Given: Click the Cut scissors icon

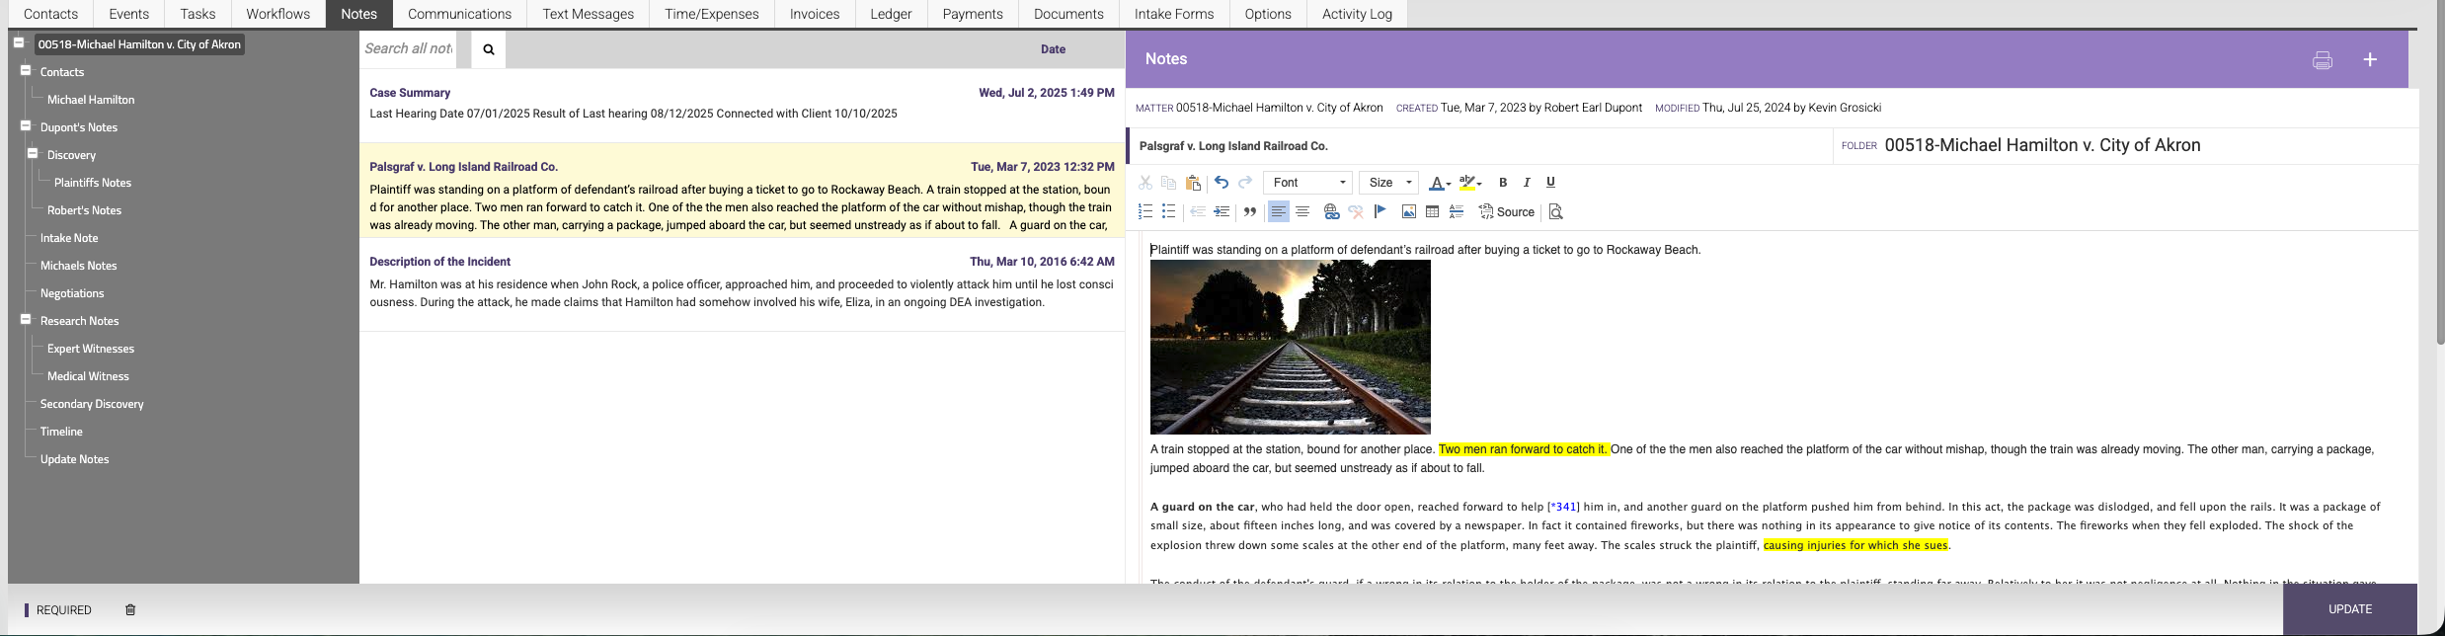Looking at the screenshot, I should (1145, 183).
